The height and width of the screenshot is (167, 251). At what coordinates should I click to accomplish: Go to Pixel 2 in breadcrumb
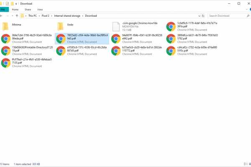(46, 16)
